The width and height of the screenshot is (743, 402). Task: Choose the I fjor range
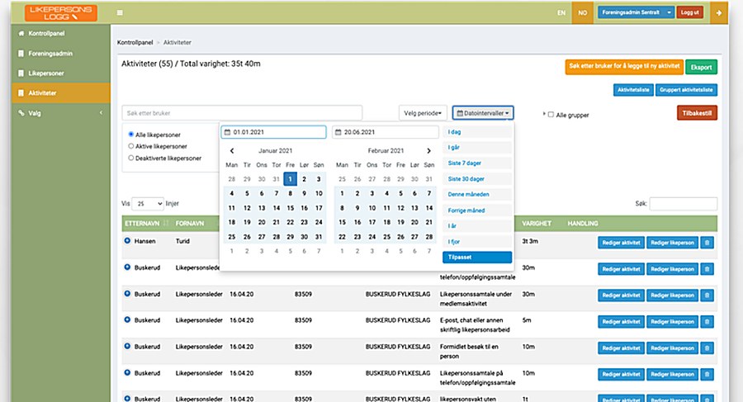477,241
